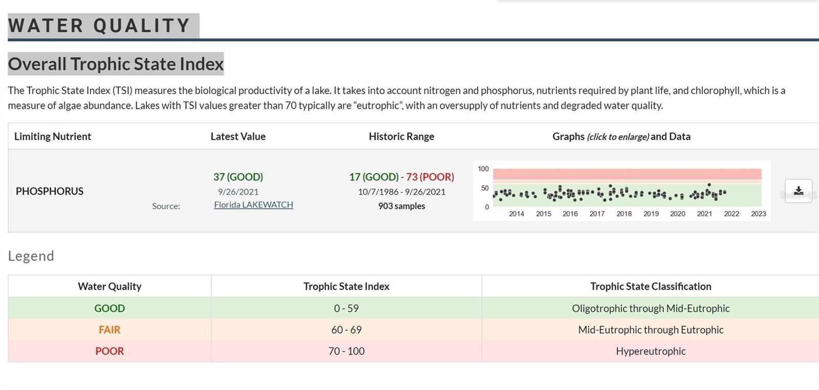
Task: Click the Latest Value column header
Action: point(238,137)
